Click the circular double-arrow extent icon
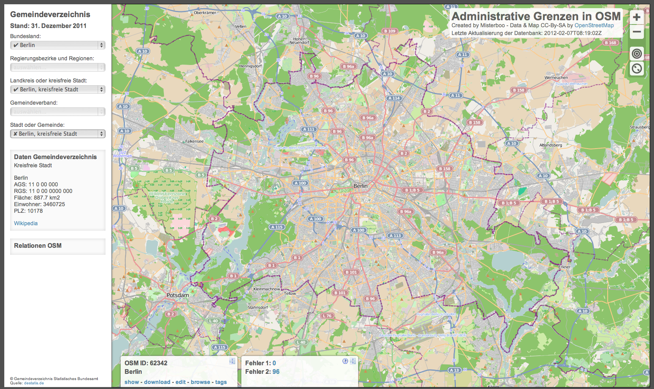 click(x=637, y=69)
